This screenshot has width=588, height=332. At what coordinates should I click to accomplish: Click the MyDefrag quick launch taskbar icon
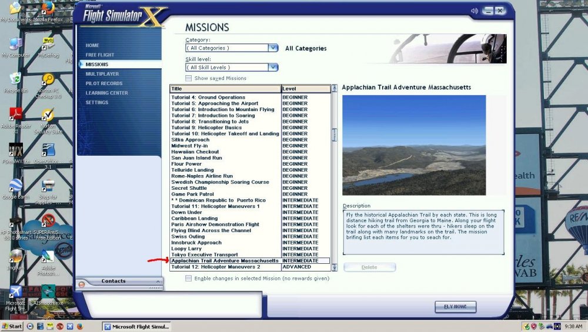click(x=50, y=326)
